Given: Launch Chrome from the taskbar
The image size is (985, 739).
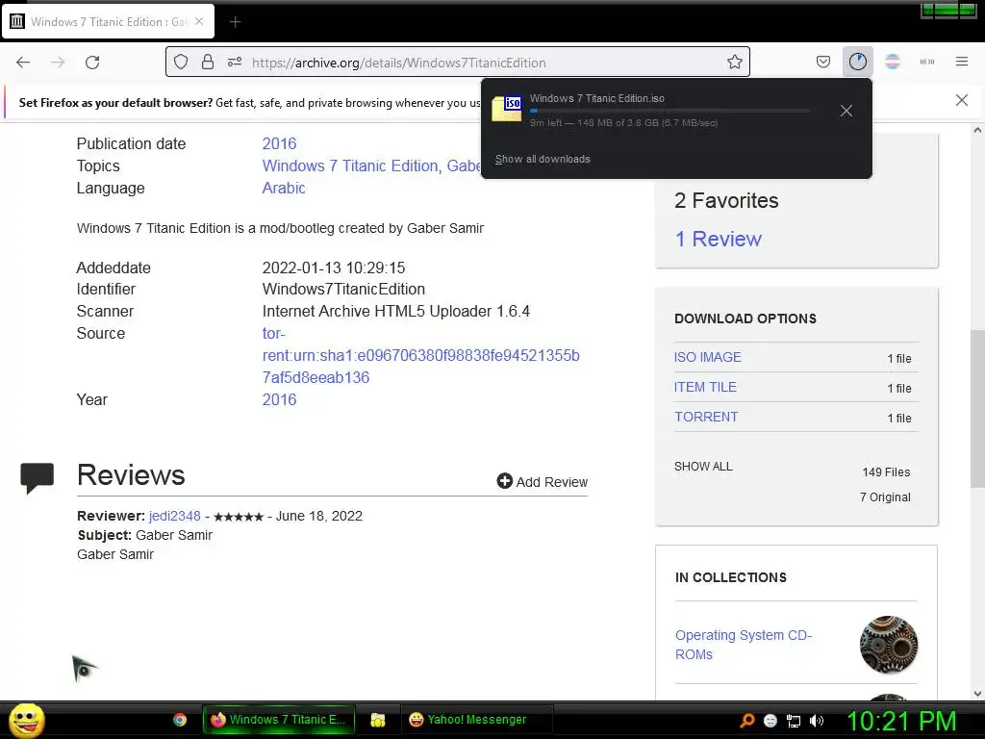Looking at the screenshot, I should 180,720.
